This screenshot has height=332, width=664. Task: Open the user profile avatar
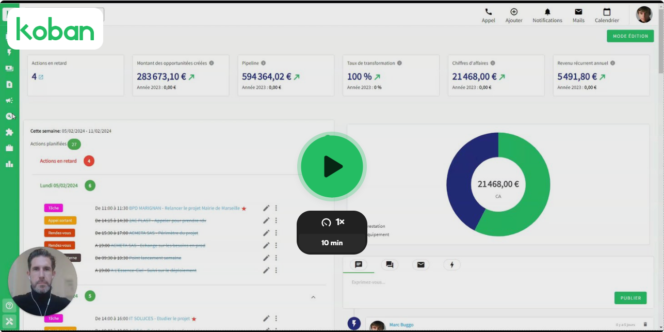coord(644,14)
